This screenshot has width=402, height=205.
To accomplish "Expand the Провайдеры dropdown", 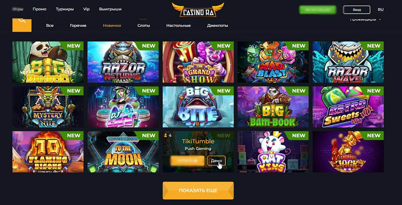I will [x=365, y=19].
